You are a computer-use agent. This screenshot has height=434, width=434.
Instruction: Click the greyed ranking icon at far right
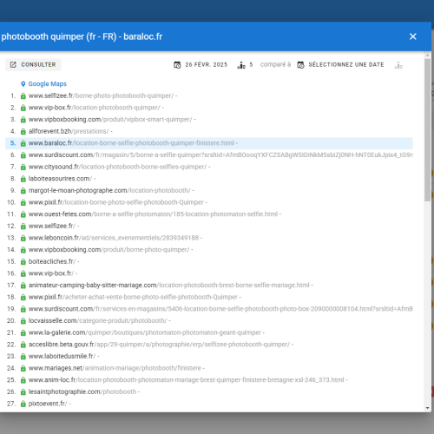click(x=398, y=65)
